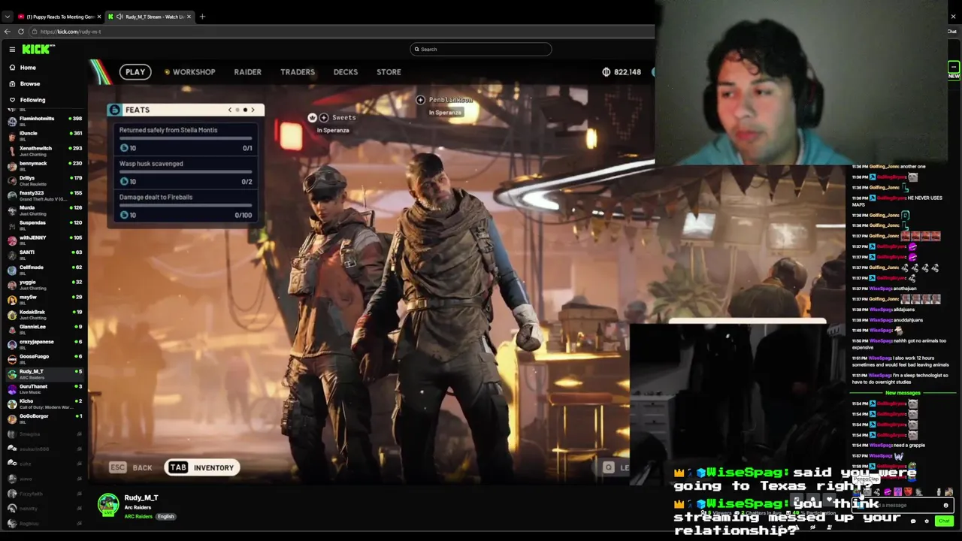The height and width of the screenshot is (541, 962).
Task: Open INVENTORY with TAB button
Action: coord(201,467)
